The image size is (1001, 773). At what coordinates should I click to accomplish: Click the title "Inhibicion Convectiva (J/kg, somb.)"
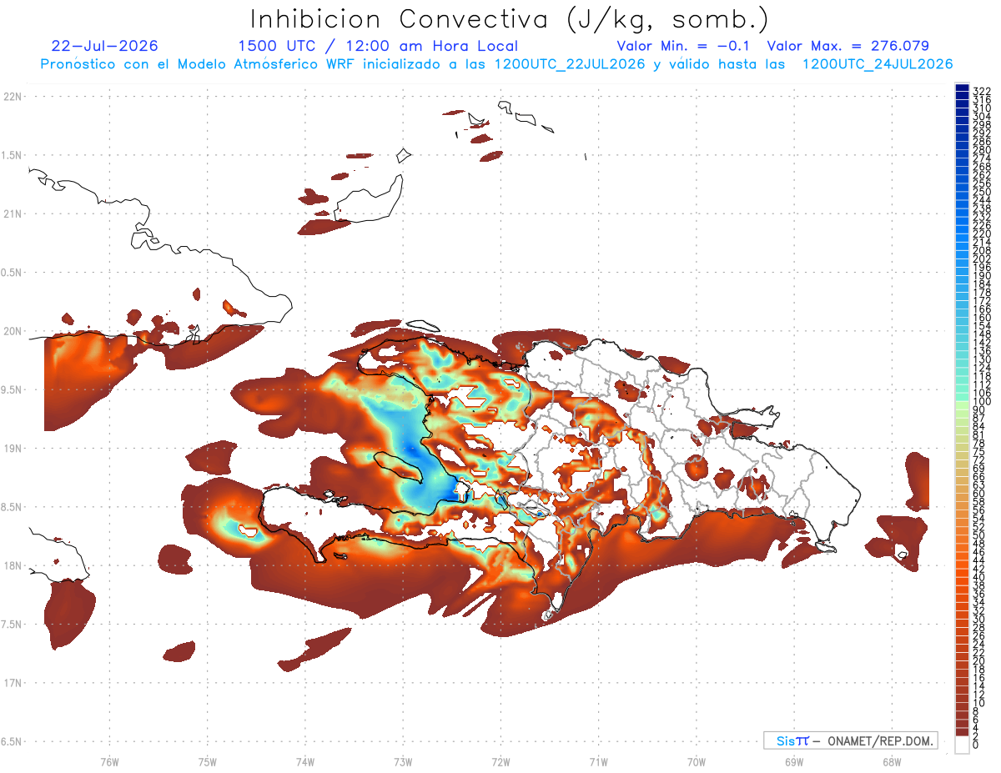(510, 19)
